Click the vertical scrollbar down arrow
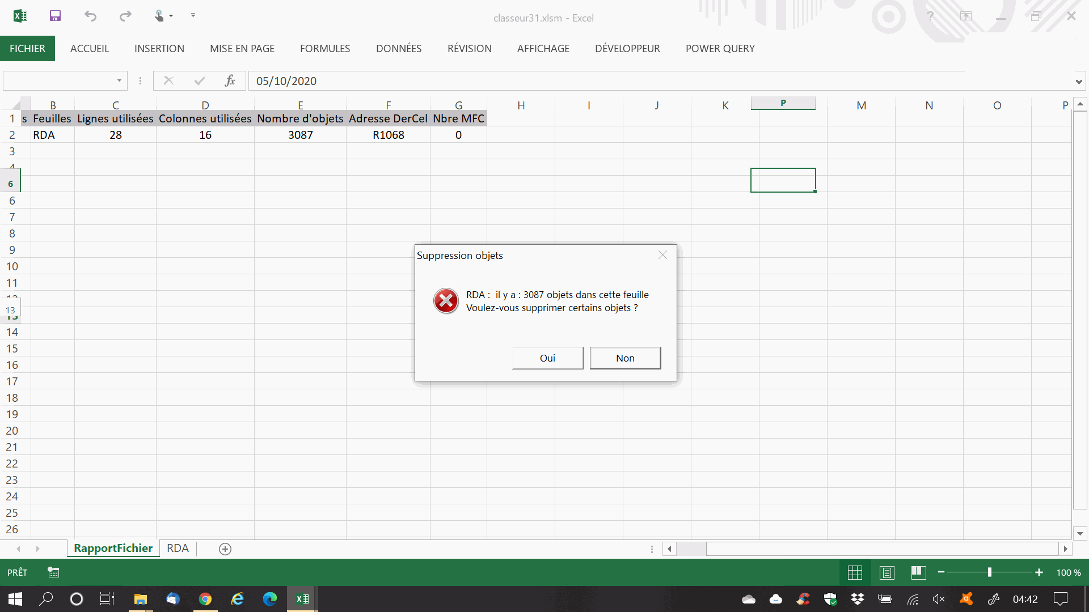Viewport: 1089px width, 612px height. [1080, 533]
